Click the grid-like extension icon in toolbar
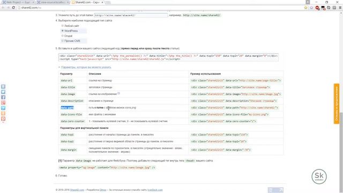The image size is (343, 193). coord(334,8)
